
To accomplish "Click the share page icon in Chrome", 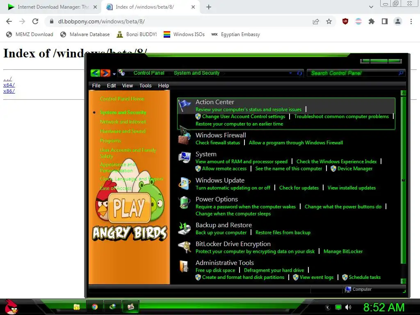I will 316,21.
